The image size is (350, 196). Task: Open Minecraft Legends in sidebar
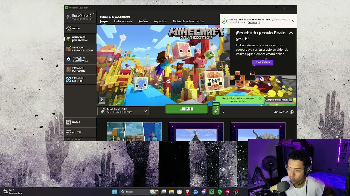pyautogui.click(x=80, y=79)
